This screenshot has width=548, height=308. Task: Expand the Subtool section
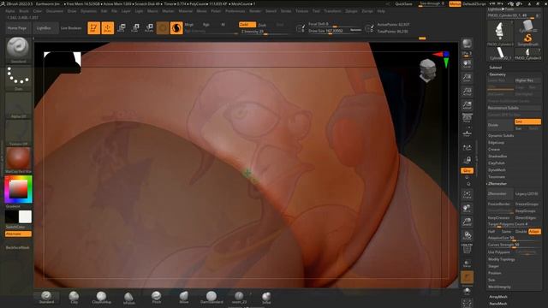(x=495, y=68)
